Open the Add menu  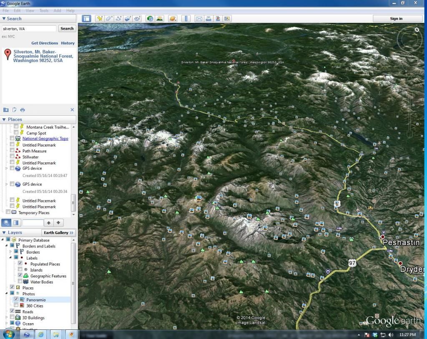[57, 10]
